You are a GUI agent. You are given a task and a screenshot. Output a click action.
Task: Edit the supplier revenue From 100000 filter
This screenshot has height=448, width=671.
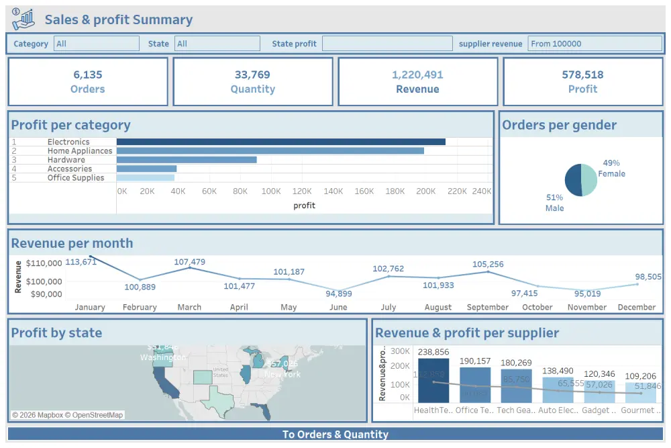(594, 43)
